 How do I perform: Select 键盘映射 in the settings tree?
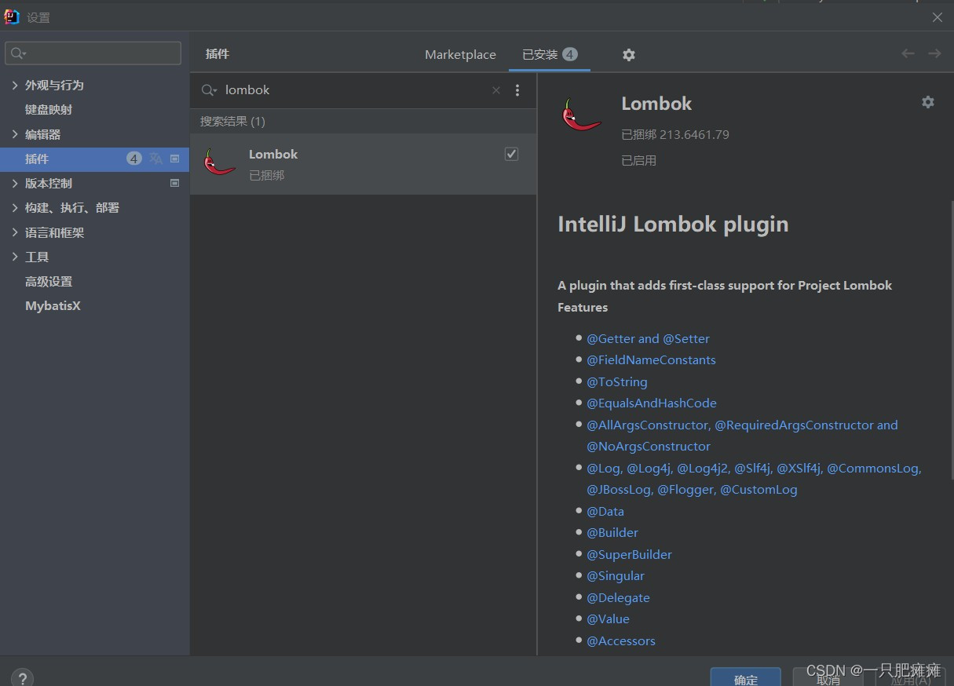(x=49, y=109)
